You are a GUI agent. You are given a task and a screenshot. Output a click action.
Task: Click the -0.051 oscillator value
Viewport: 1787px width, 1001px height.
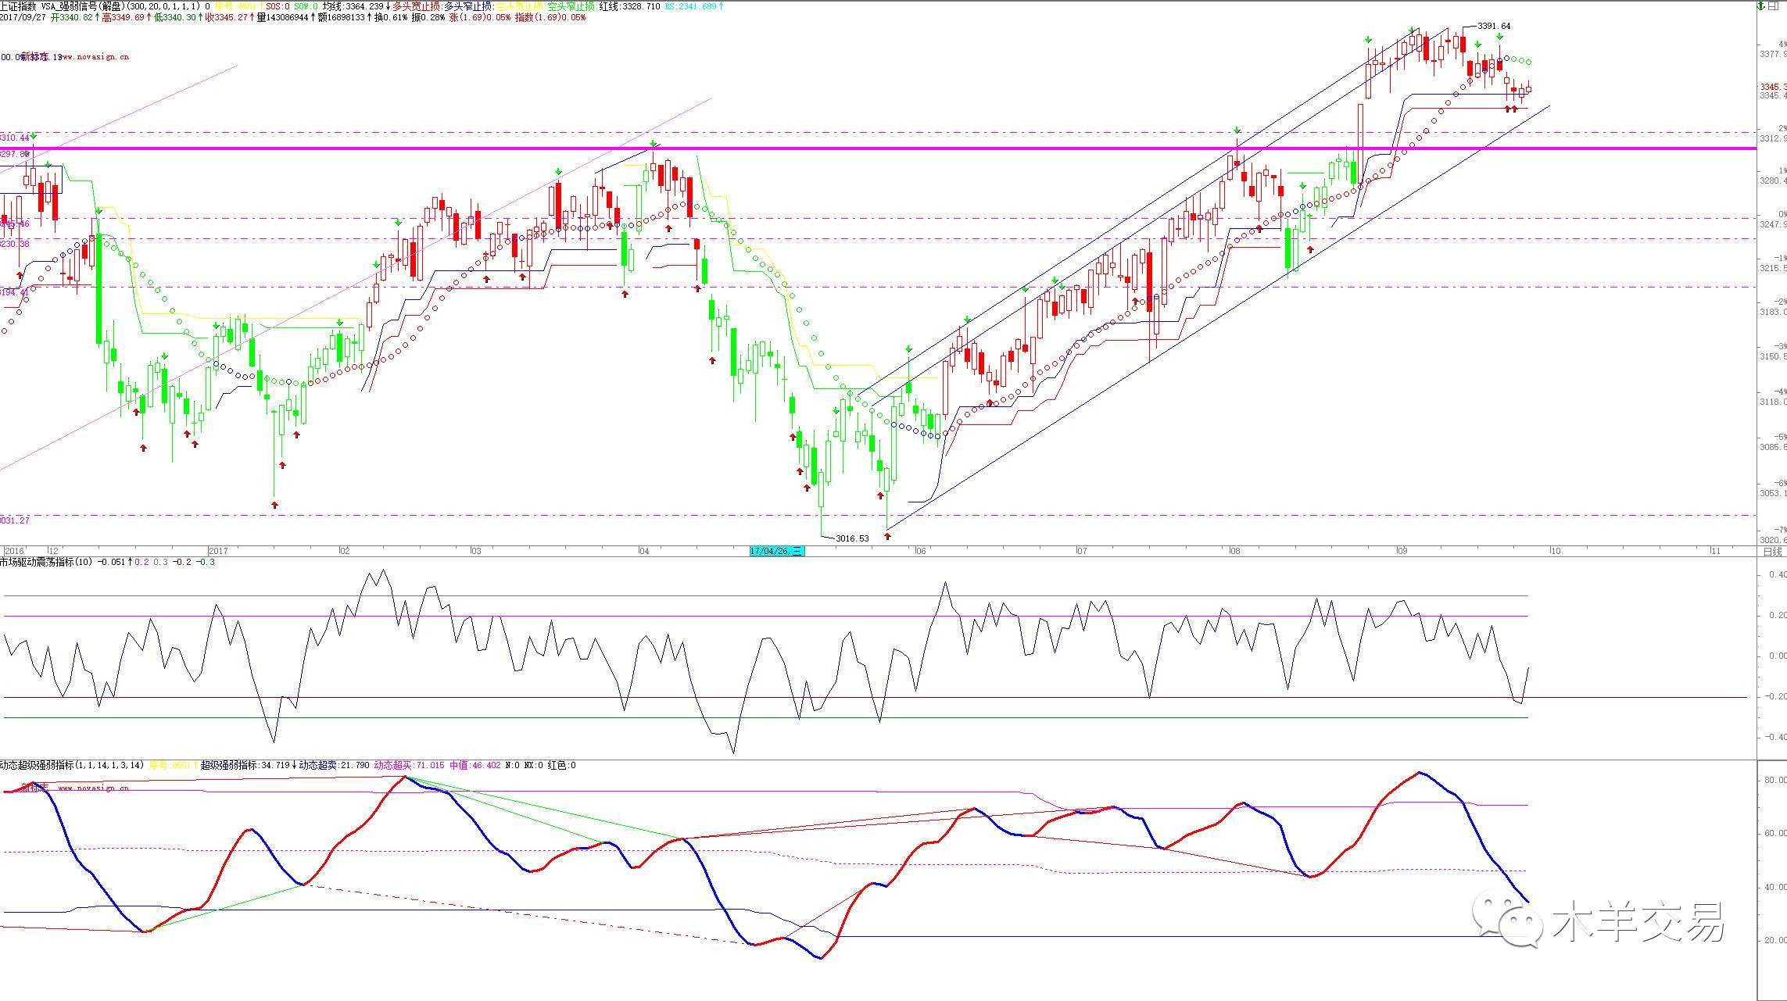[x=112, y=562]
